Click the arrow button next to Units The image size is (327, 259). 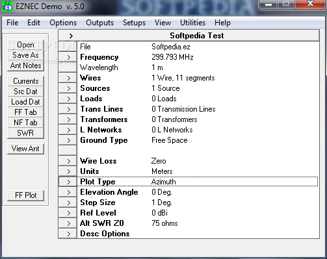[x=68, y=171]
